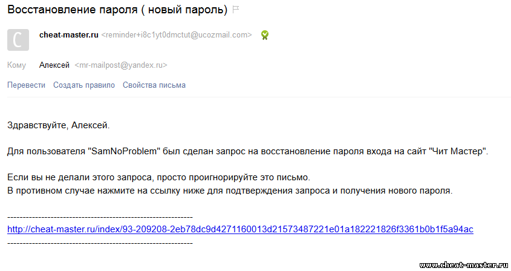Open Свойства письма

click(x=154, y=85)
